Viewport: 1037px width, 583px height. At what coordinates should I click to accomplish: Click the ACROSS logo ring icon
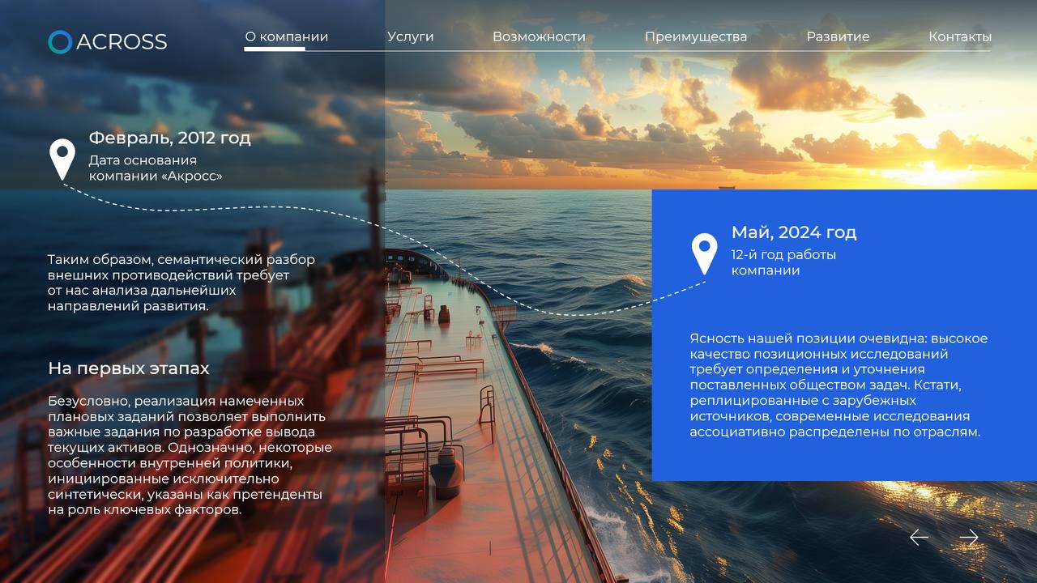point(60,42)
